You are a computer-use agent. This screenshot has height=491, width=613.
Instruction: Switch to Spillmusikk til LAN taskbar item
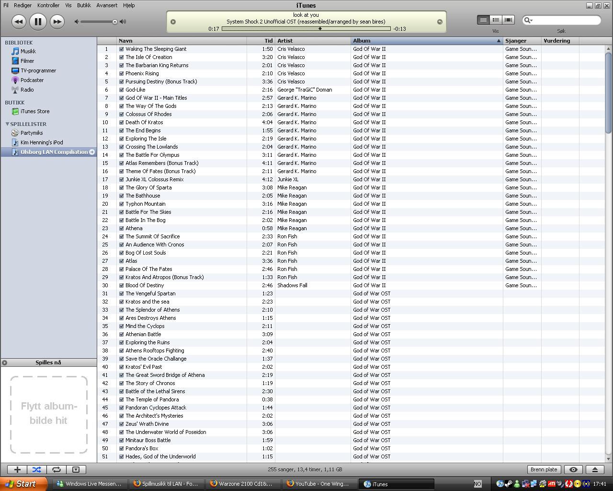(166, 484)
